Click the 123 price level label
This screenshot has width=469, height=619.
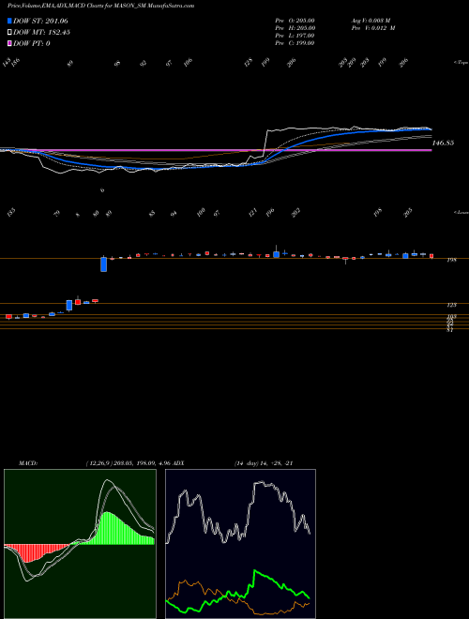451,305
